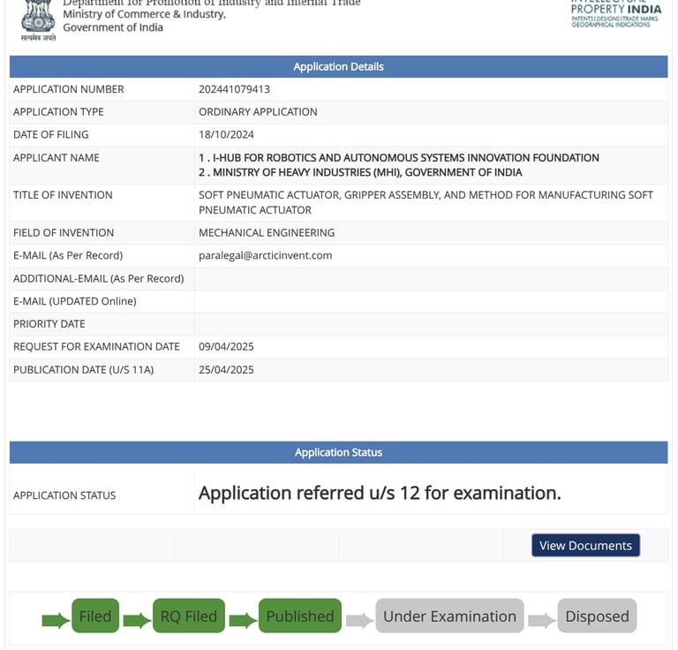Click the 'Government of India' header text
This screenshot has height=650, width=678.
(x=113, y=27)
